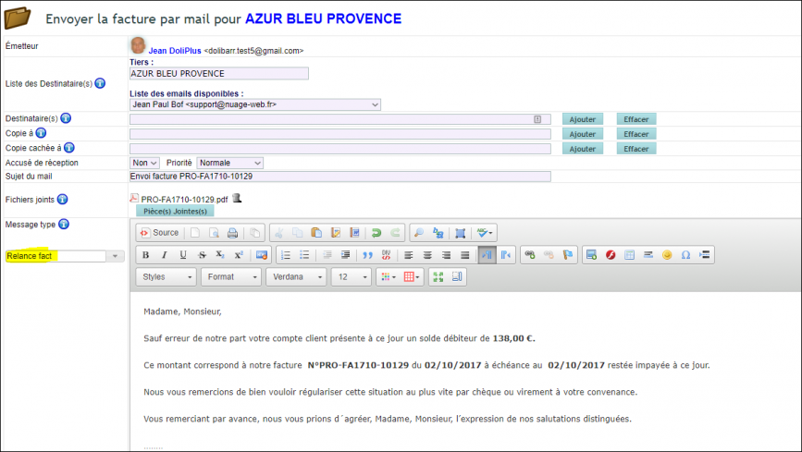
Task: Click the Cut scissors icon
Action: tap(278, 233)
